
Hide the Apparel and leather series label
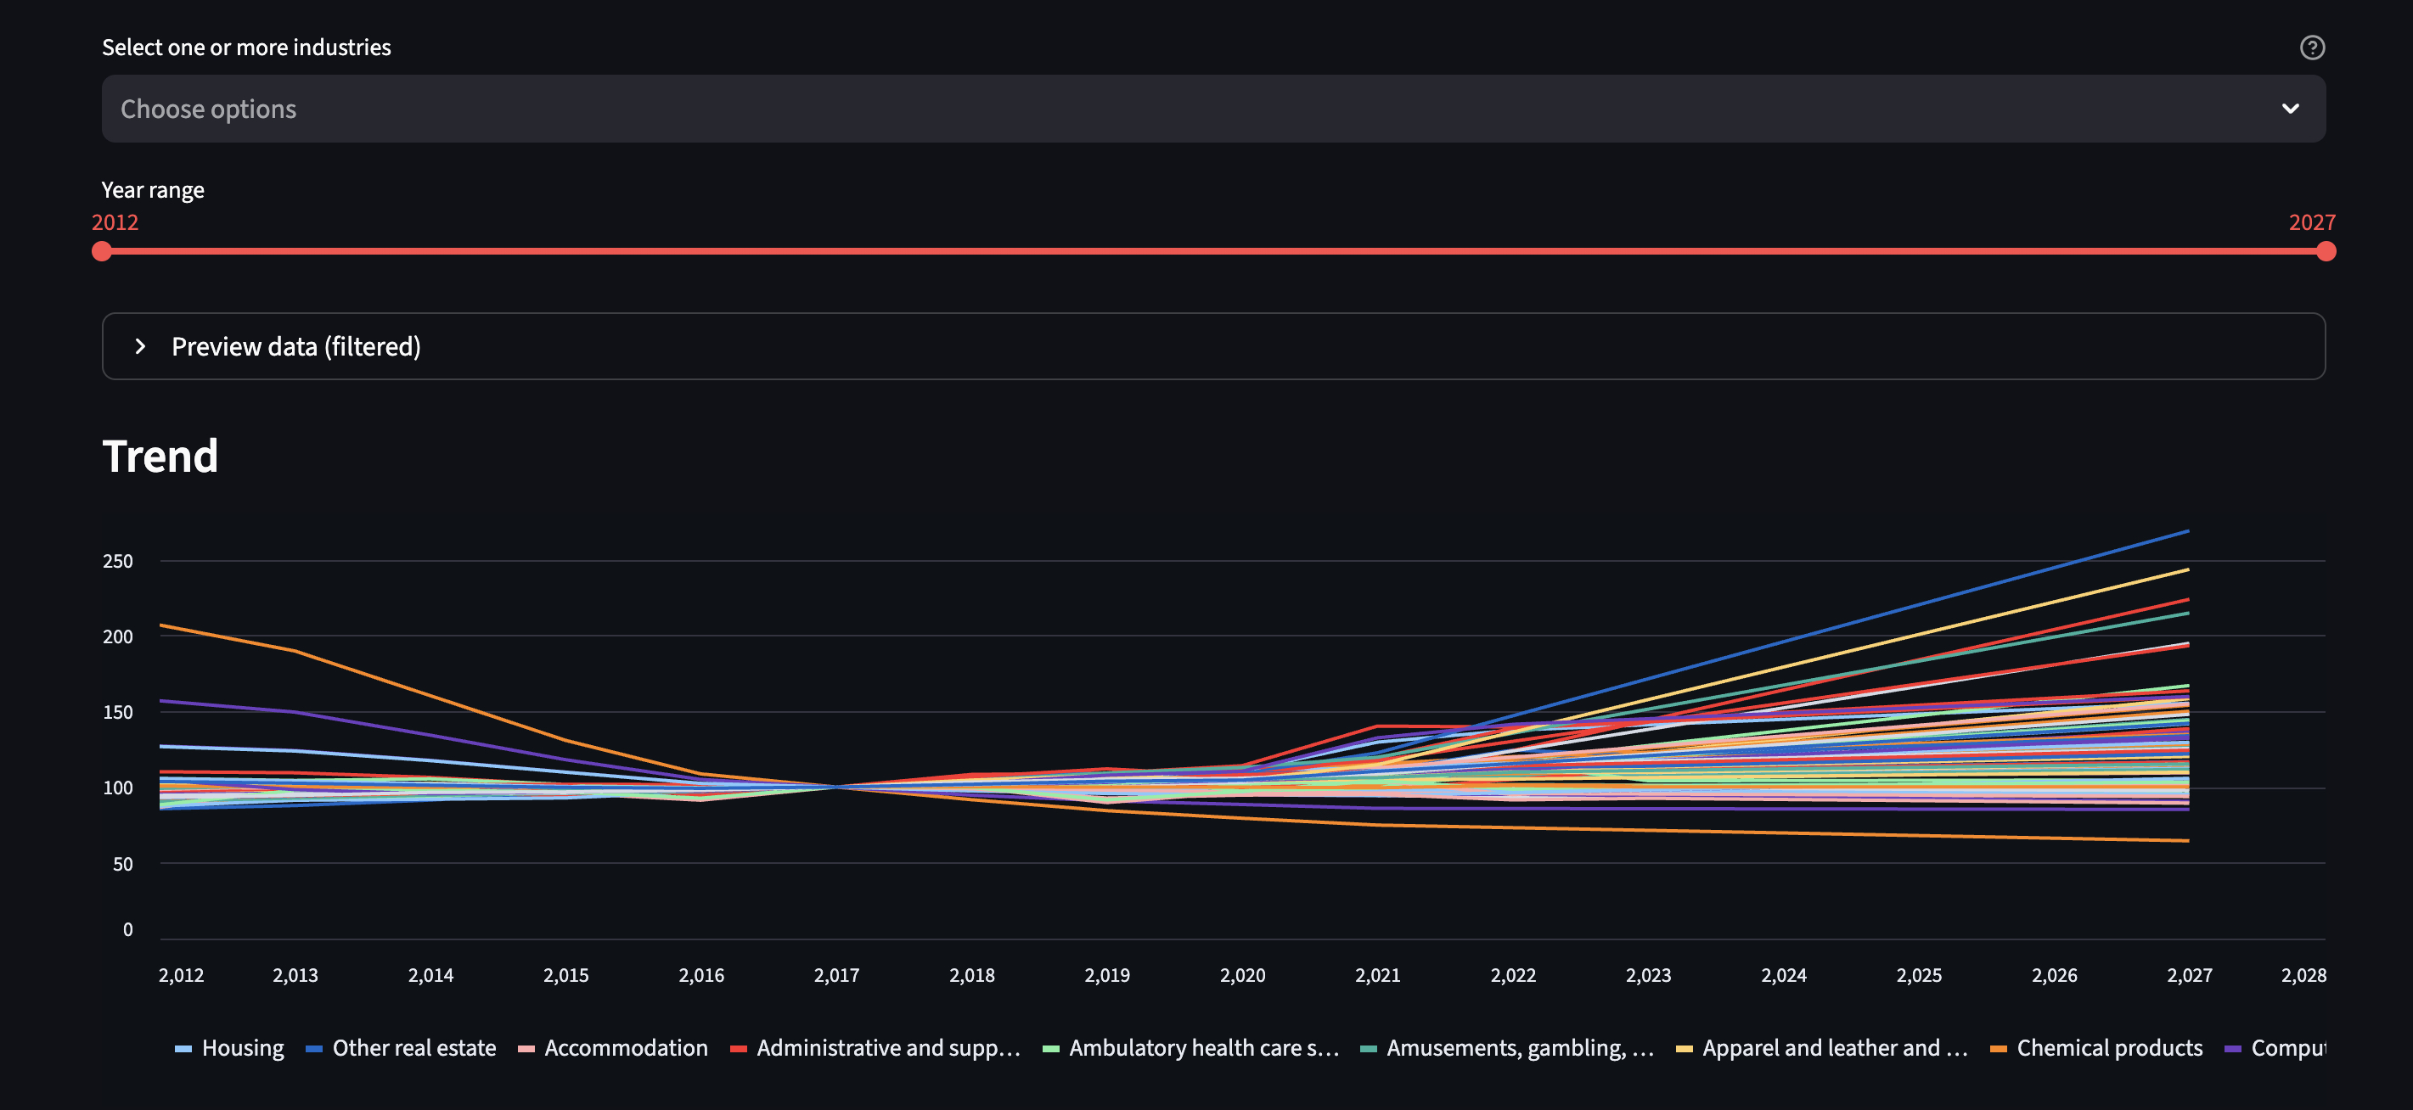point(1833,1047)
